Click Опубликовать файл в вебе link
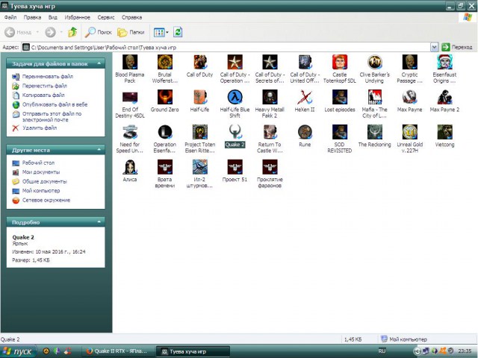The width and height of the screenshot is (478, 358). [55, 104]
